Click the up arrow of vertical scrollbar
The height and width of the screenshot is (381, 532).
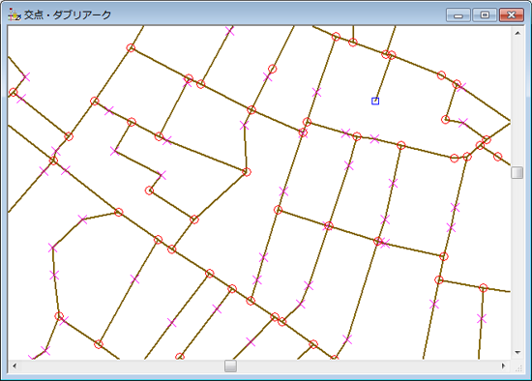(517, 33)
